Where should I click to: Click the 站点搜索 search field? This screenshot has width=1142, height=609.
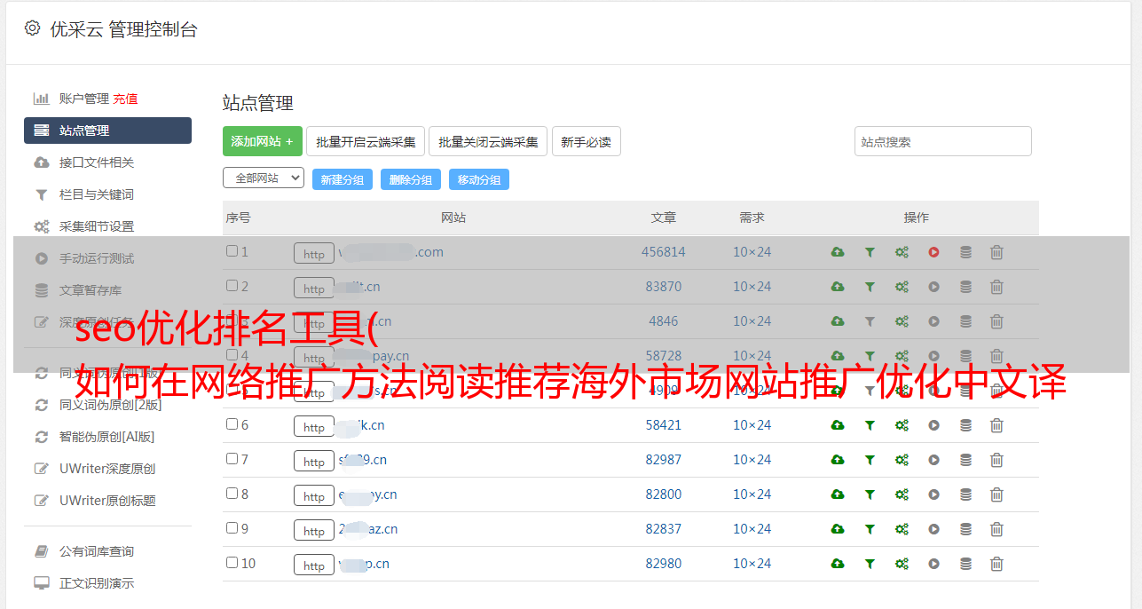(x=943, y=141)
